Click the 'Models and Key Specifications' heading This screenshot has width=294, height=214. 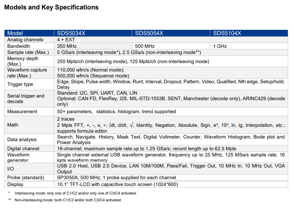[x=51, y=7]
